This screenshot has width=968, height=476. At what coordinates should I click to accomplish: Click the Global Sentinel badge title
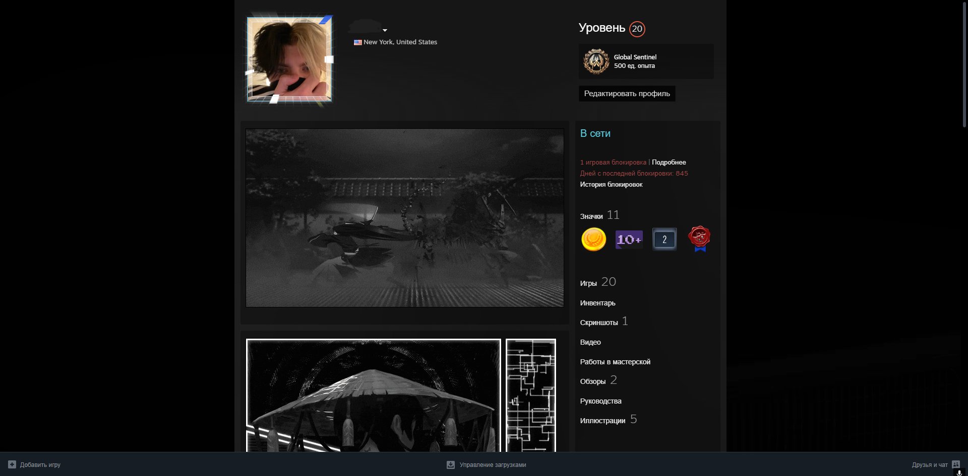pos(635,57)
